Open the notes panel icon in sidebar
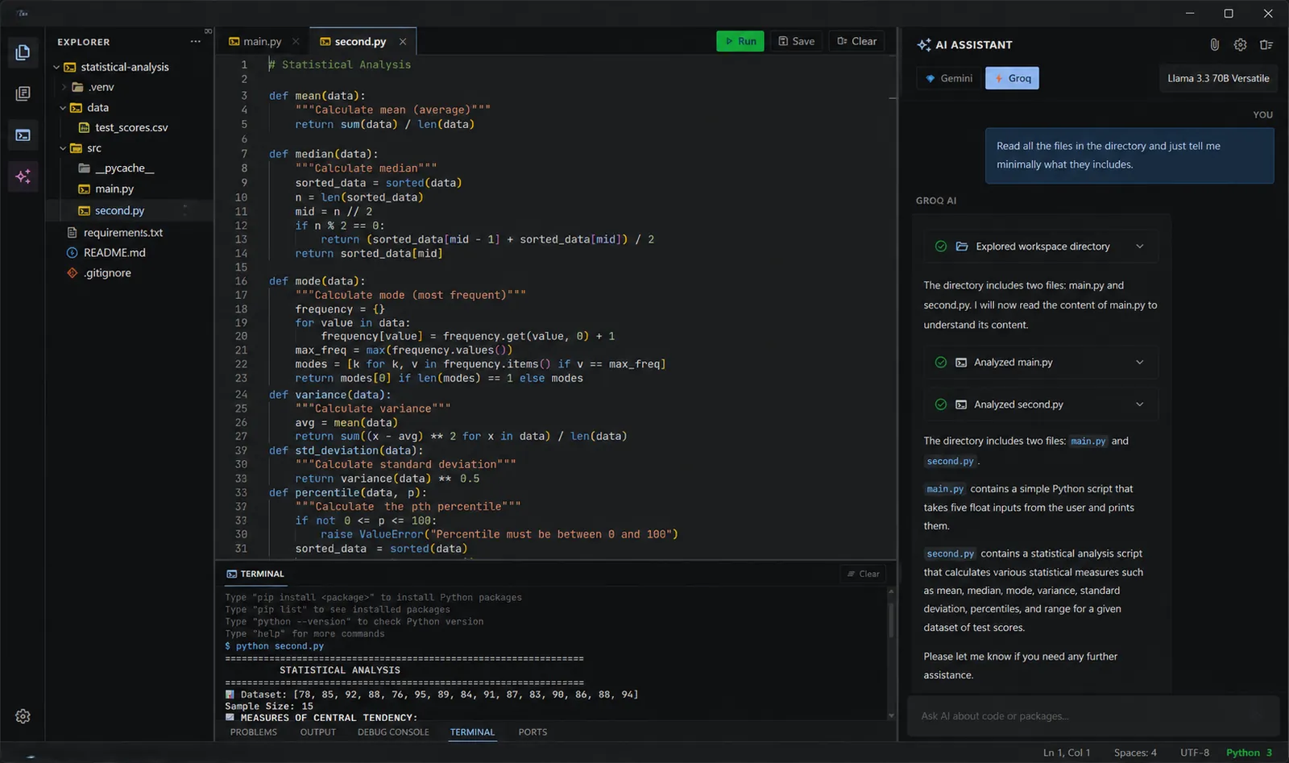Screen dimensions: 1289x763 (x=23, y=93)
